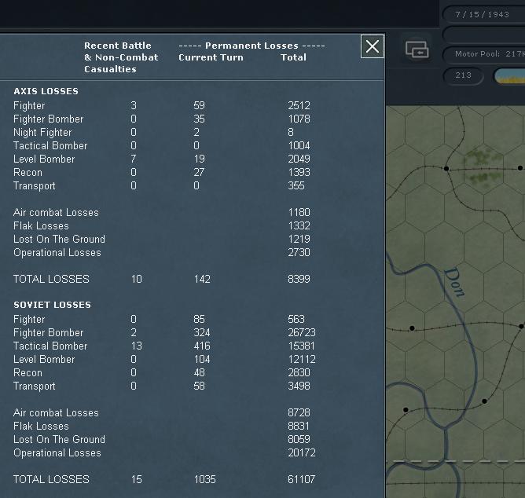Click the window swap icon beside the panel
The image size is (525, 498).
click(x=417, y=49)
